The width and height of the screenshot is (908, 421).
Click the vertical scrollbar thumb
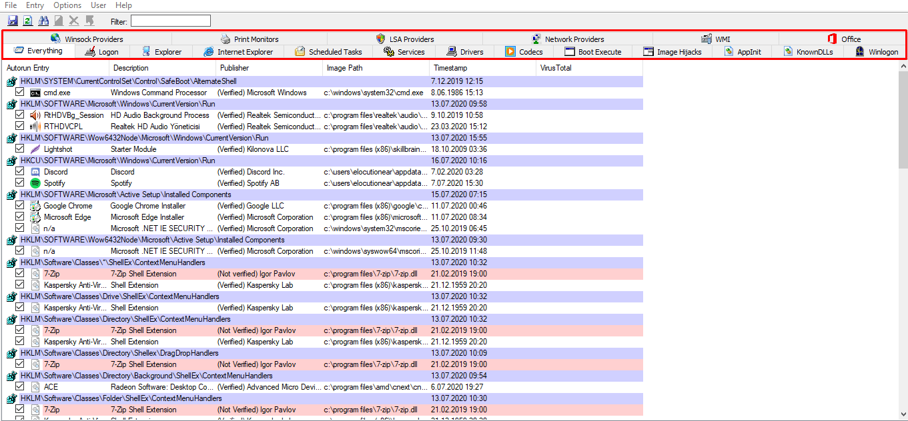[903, 120]
